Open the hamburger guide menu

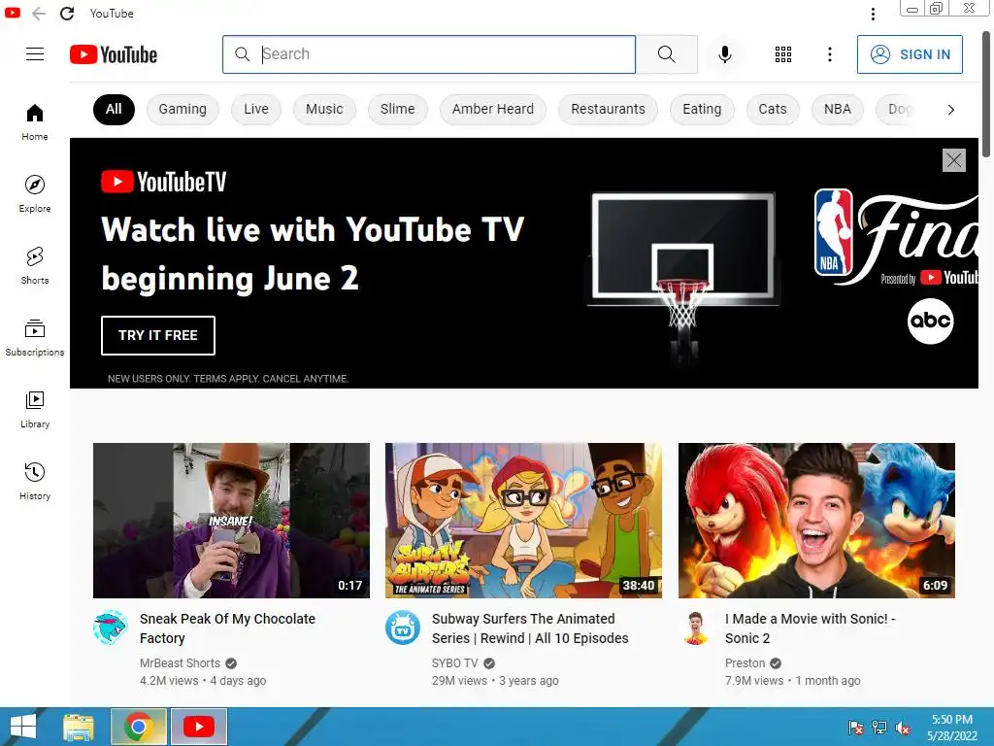[x=35, y=54]
